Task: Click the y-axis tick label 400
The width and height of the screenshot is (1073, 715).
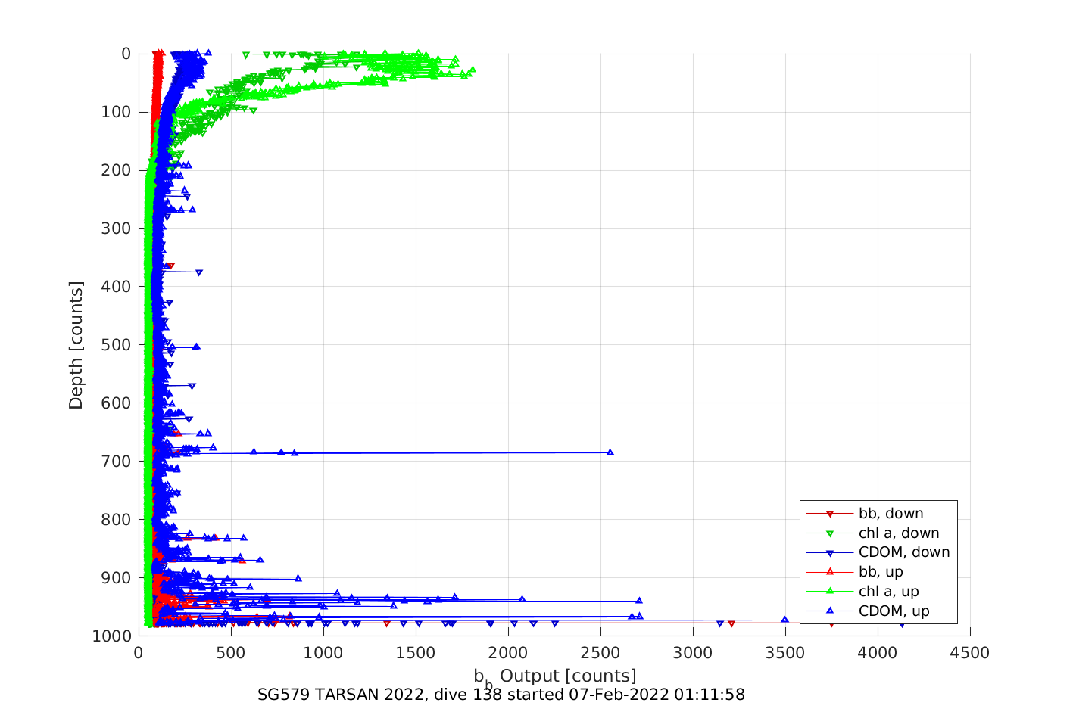Action: (x=116, y=287)
